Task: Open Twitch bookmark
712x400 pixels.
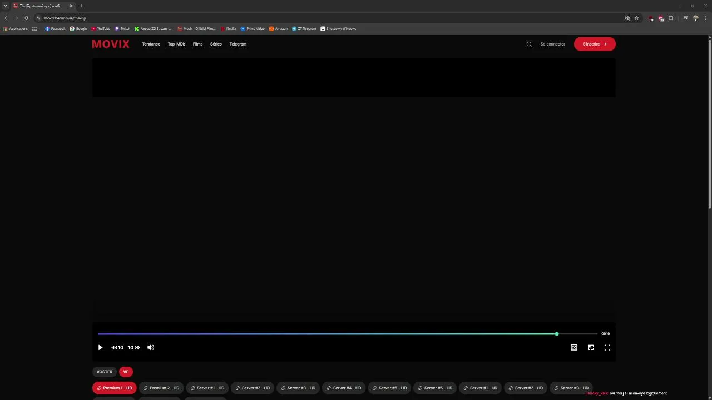Action: [122, 29]
